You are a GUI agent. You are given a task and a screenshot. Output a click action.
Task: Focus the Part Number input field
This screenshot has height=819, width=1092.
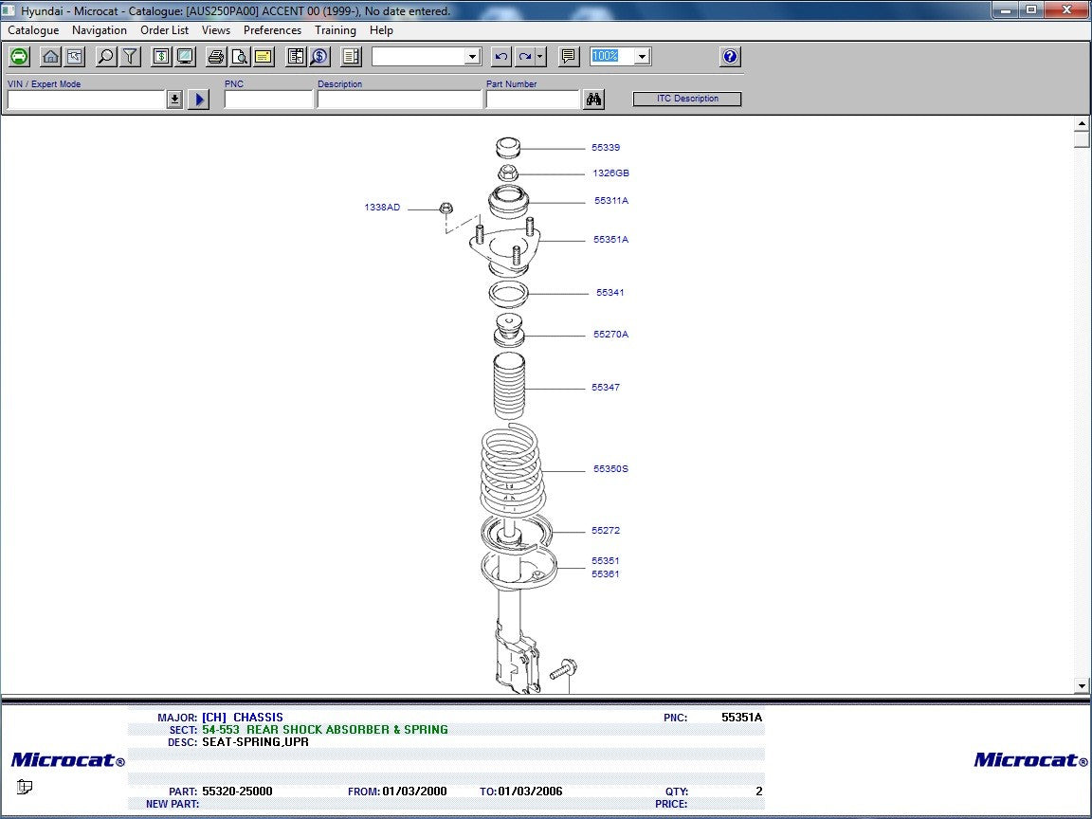click(532, 100)
